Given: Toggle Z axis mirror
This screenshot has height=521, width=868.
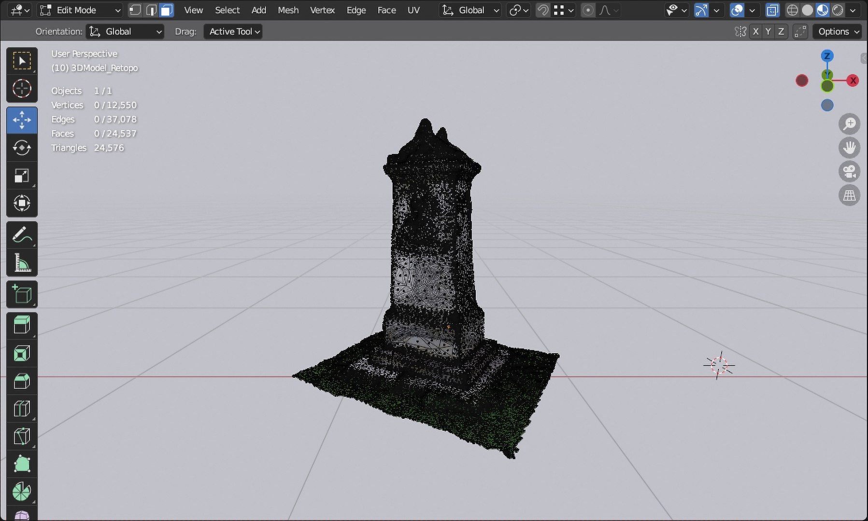Looking at the screenshot, I should pos(781,31).
